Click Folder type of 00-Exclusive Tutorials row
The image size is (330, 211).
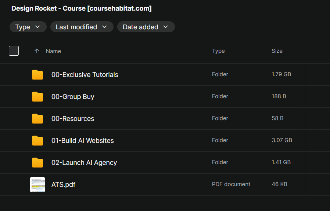coord(220,74)
